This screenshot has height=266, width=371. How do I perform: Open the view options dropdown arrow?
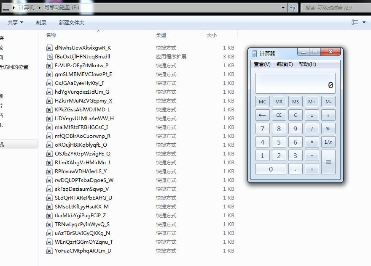point(364,22)
